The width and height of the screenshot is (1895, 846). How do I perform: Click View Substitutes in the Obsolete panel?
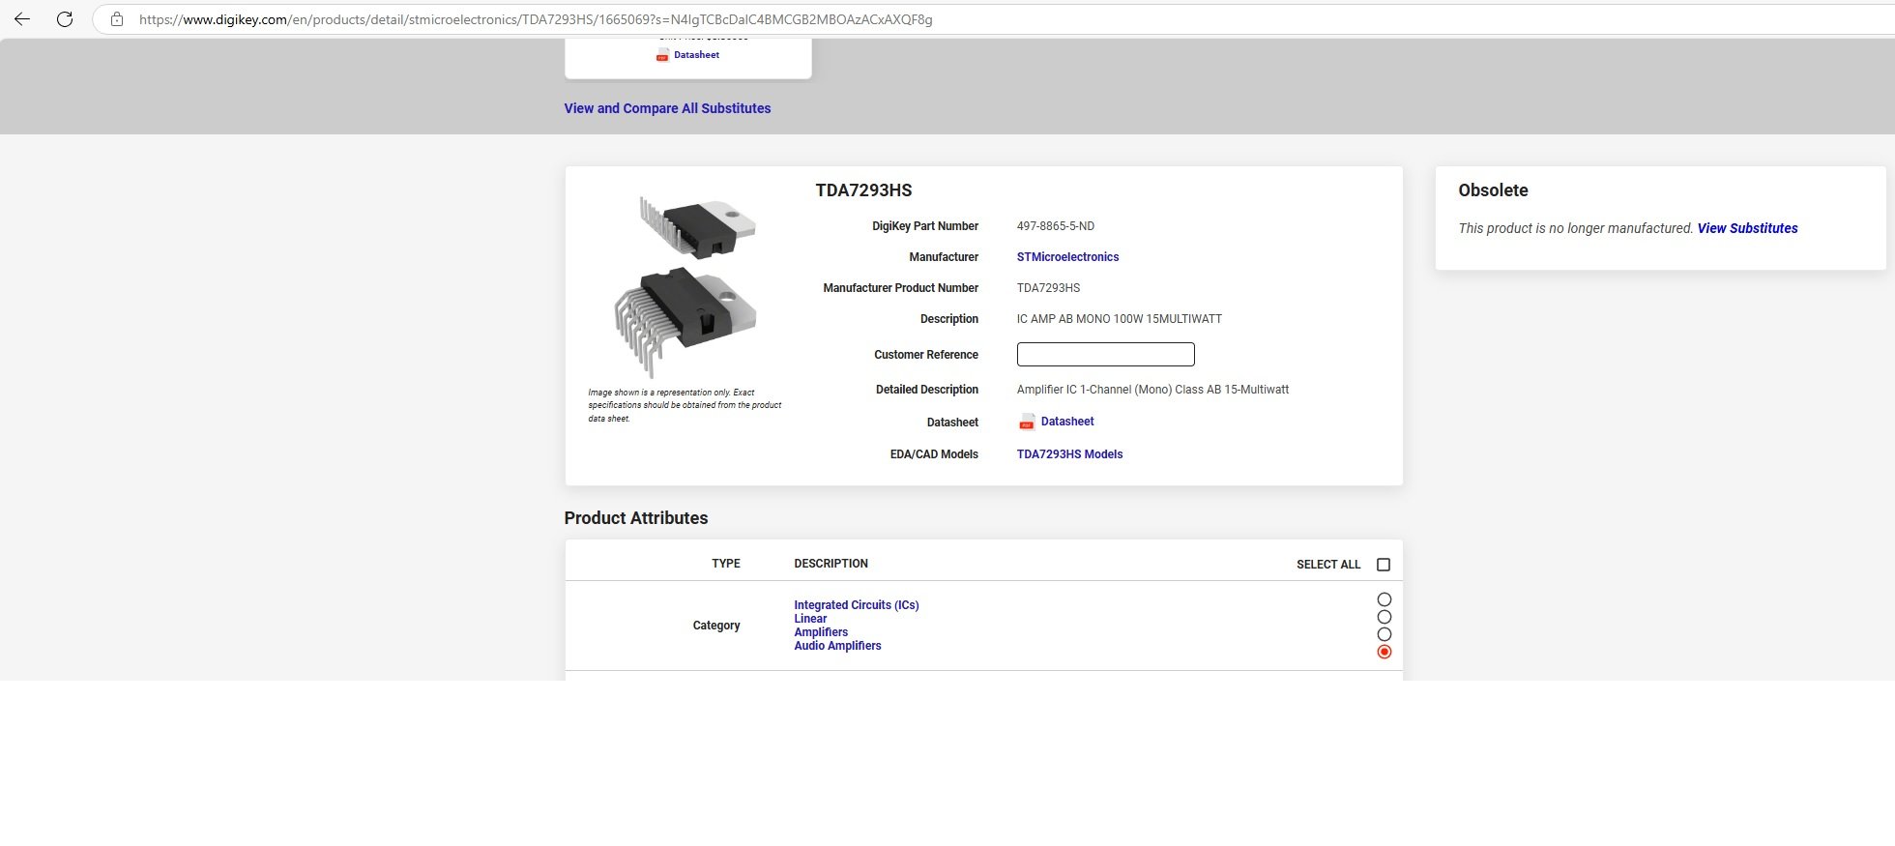pyautogui.click(x=1747, y=228)
